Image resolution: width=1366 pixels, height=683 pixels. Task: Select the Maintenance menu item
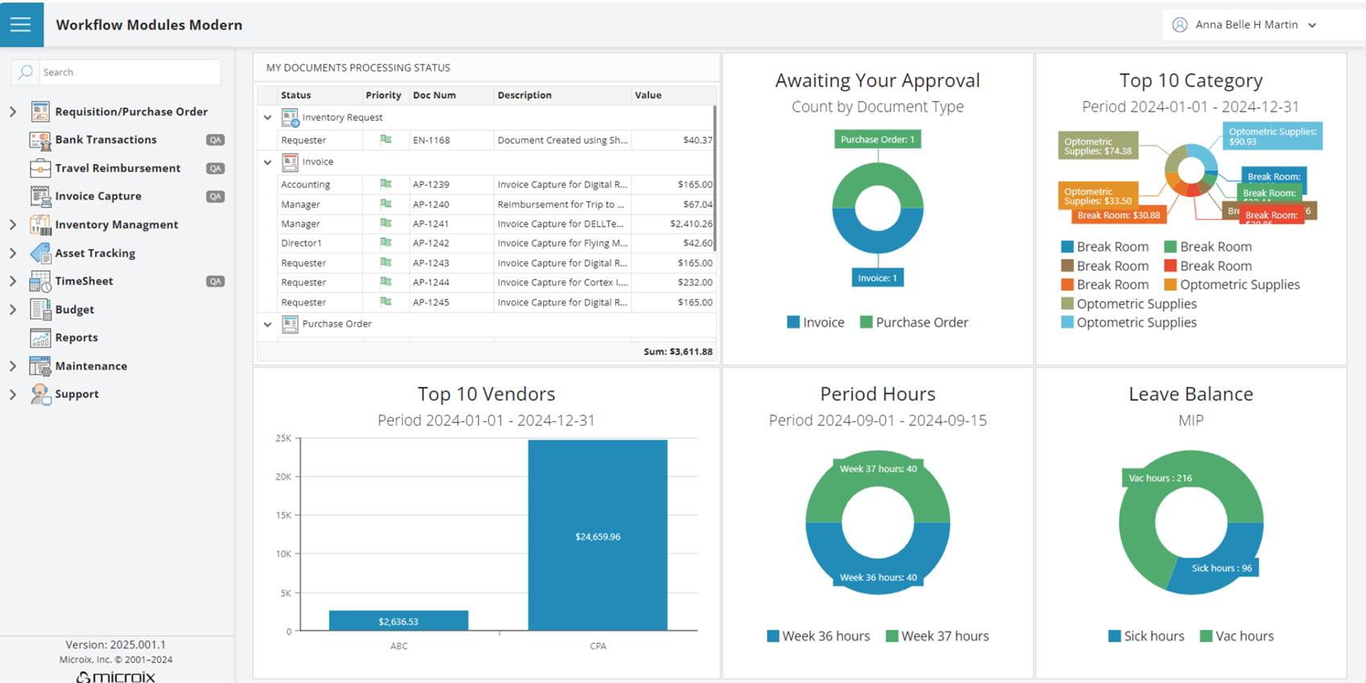coord(91,366)
